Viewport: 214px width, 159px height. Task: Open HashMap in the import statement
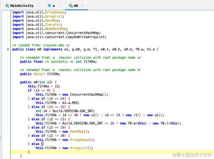point(52,21)
